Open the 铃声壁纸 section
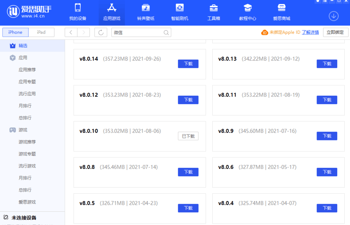This screenshot has height=225, width=350. [x=146, y=12]
